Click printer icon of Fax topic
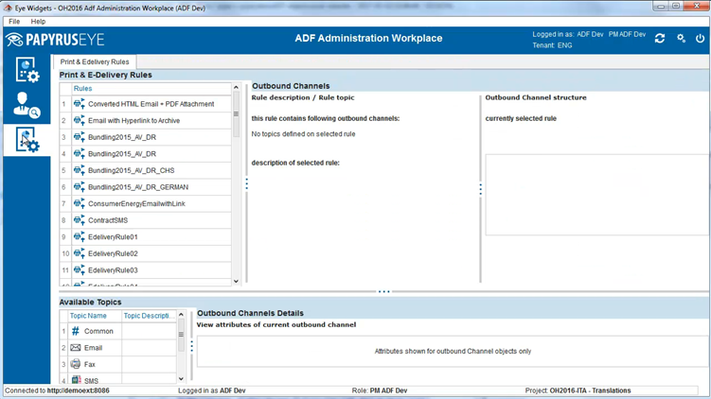Screen dimensions: 711x399 (76, 364)
